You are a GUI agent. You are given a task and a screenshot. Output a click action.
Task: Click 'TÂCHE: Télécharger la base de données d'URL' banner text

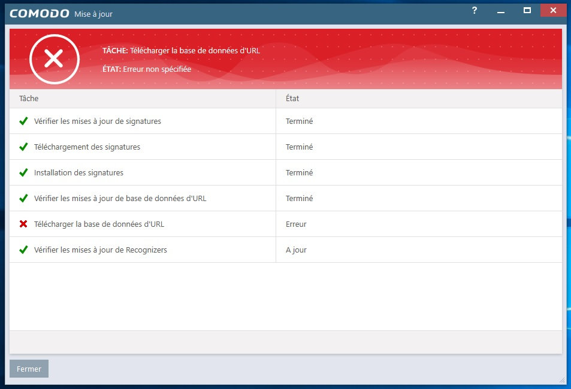181,51
